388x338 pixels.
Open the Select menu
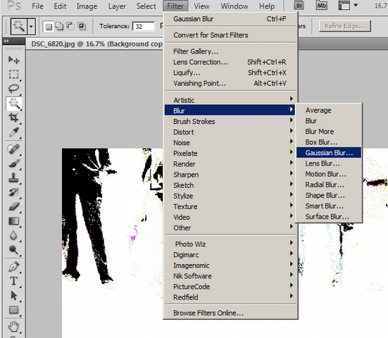[146, 6]
